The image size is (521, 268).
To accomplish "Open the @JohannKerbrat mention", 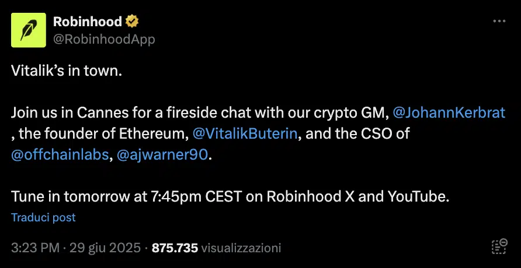I will click(449, 113).
